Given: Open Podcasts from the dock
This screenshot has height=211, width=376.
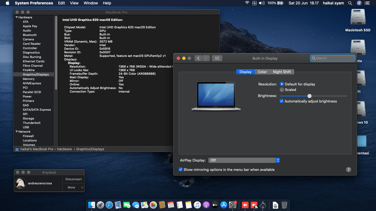Looking at the screenshot, I should pyautogui.click(x=206, y=205).
